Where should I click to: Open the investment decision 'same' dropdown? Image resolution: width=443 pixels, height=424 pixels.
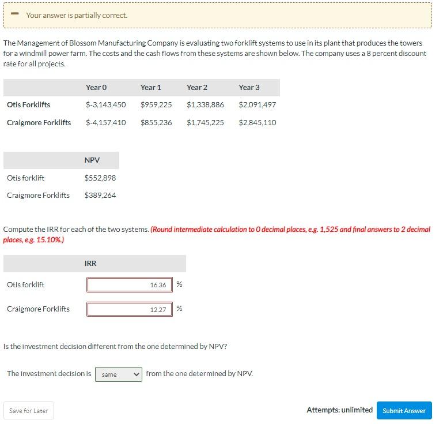pos(119,374)
